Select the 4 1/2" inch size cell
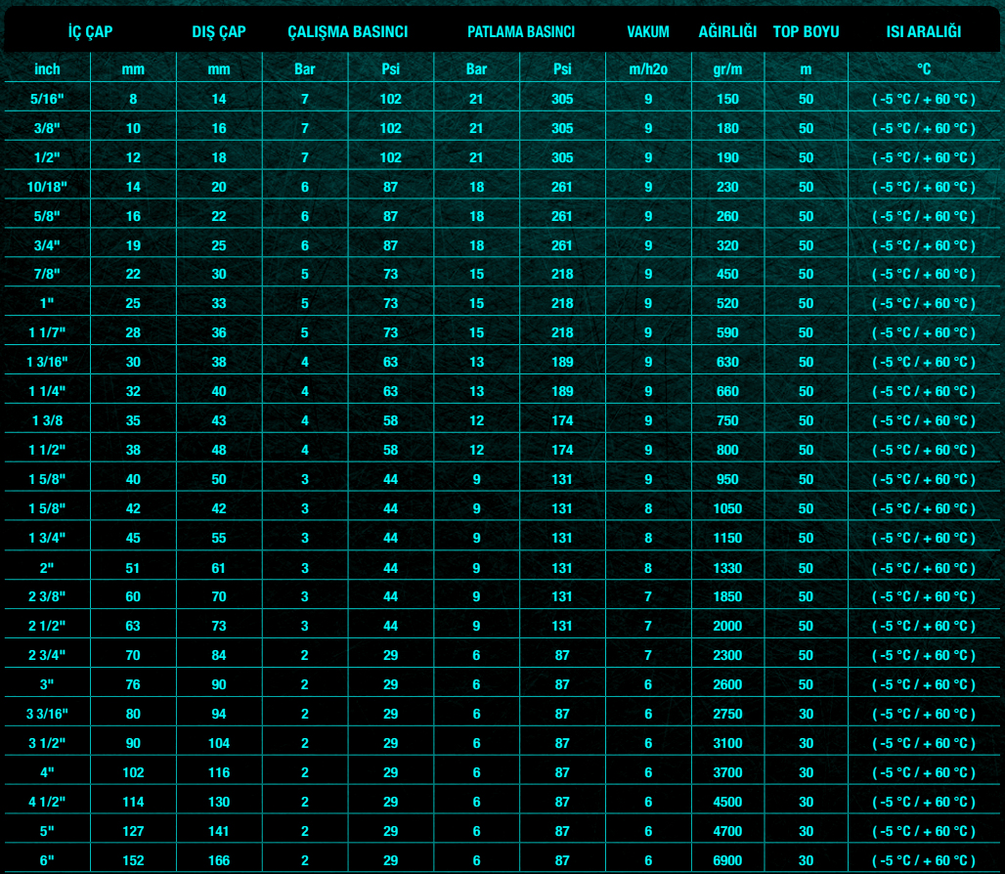Viewport: 1005px width, 874px height. point(47,803)
